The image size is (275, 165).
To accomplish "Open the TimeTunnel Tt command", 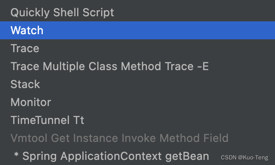I will point(137,120).
